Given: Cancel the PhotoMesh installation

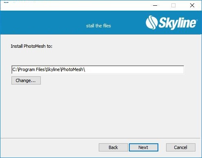Looking at the screenshot, I should pos(181,147).
